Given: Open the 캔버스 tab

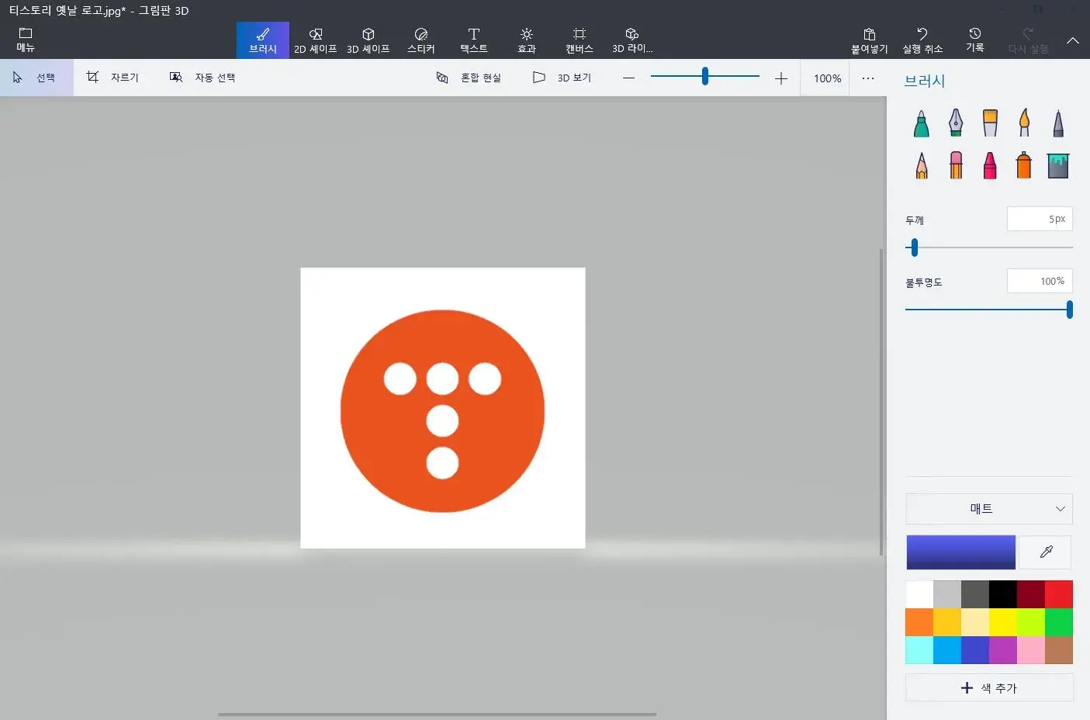Looking at the screenshot, I should tap(580, 40).
